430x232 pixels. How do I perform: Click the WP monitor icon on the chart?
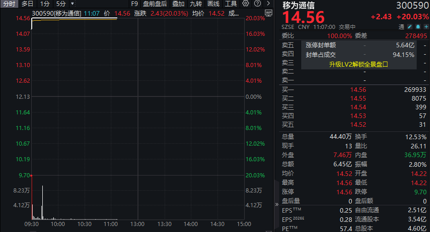click(269, 13)
